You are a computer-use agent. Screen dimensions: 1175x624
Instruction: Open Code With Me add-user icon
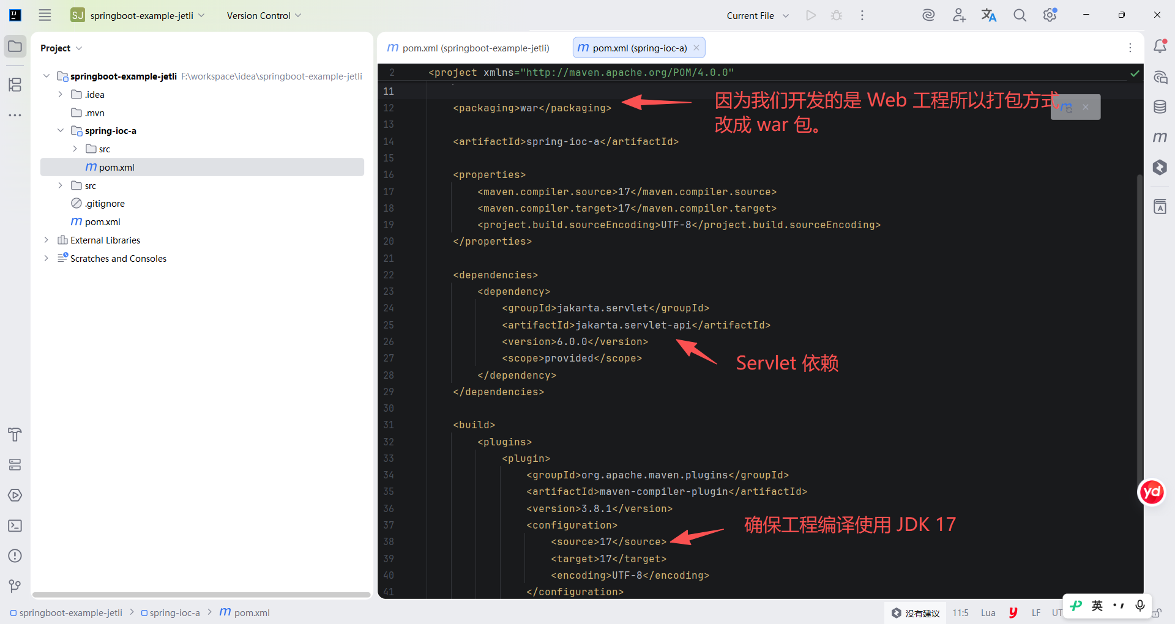coord(959,15)
